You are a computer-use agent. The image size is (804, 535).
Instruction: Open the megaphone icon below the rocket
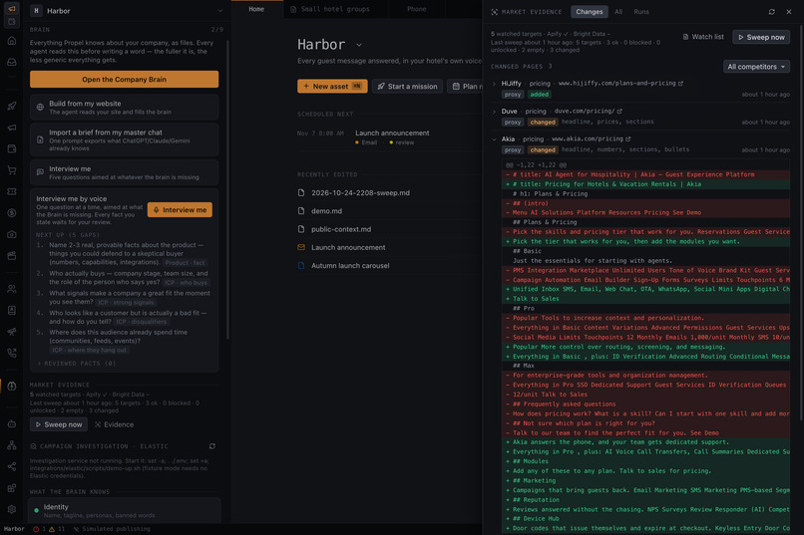click(12, 128)
